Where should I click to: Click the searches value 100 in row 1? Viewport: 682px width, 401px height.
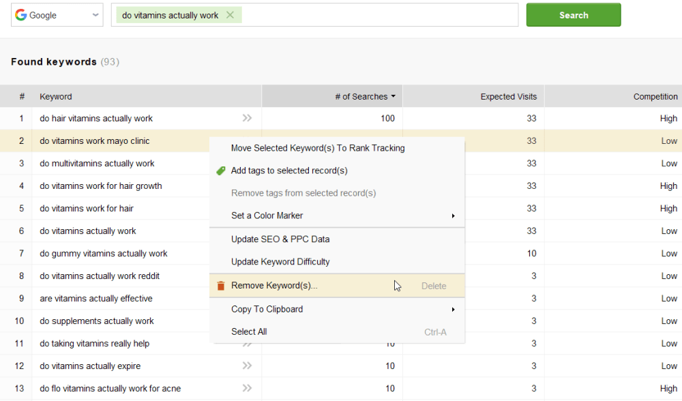[387, 118]
